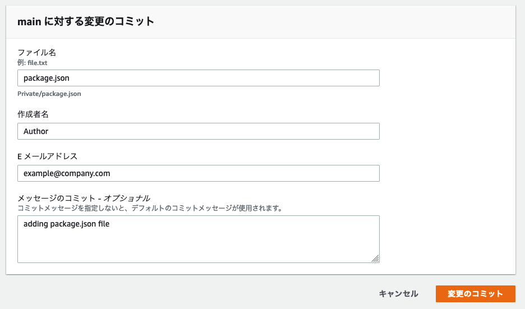Click the commit message box resize handle
Screen dimensions: 525x309
(375, 259)
